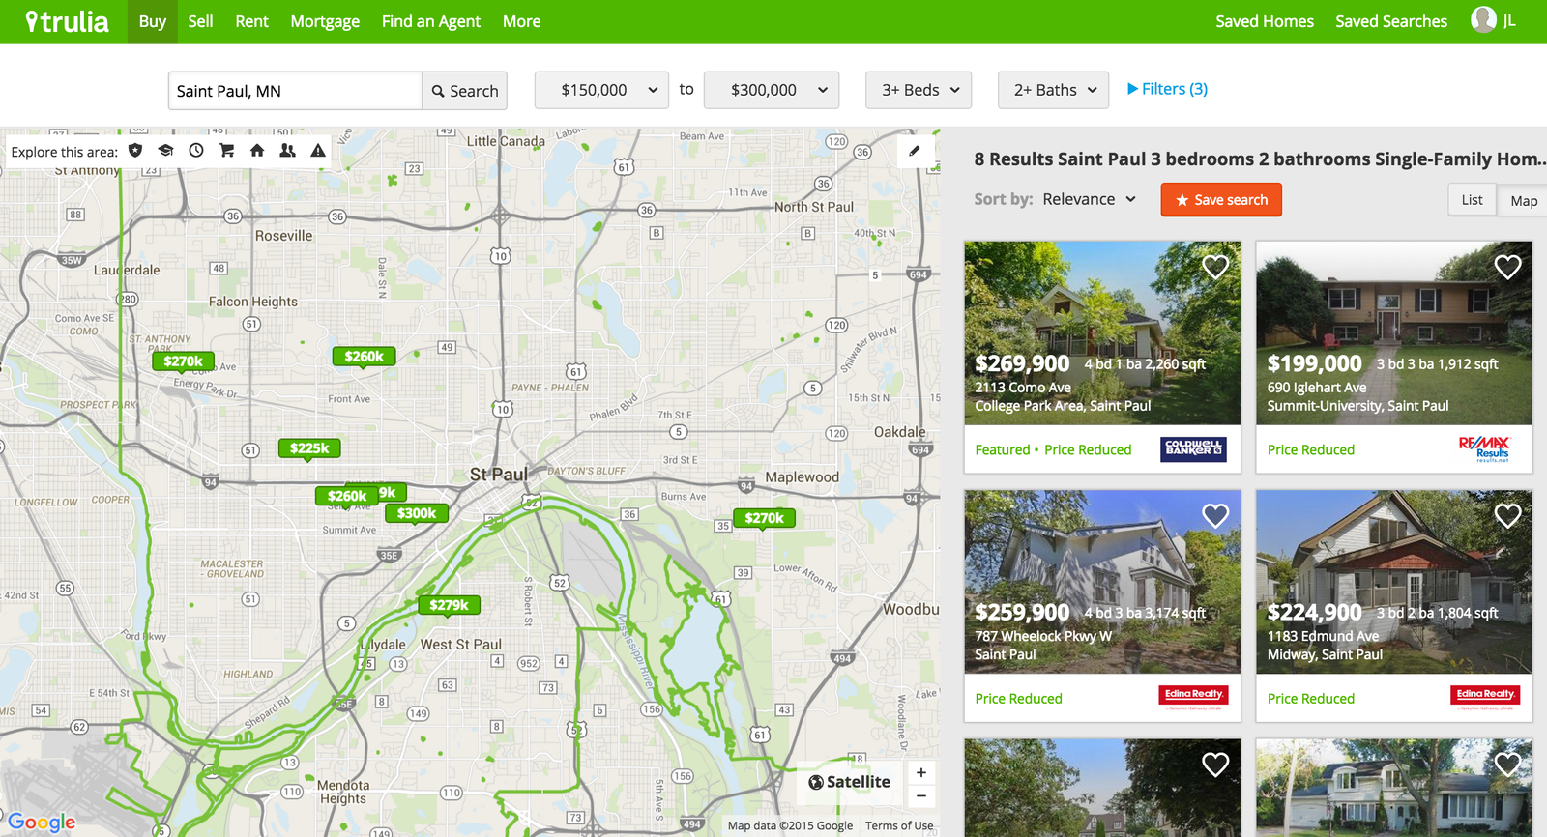Viewport: 1547px width, 837px height.
Task: Click the Saint Paul, MN location field
Action: coord(295,91)
